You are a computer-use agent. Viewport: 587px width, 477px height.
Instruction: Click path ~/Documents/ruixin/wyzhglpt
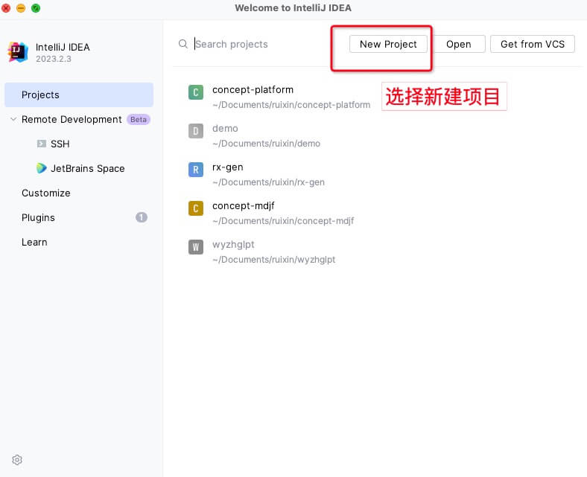(x=273, y=259)
